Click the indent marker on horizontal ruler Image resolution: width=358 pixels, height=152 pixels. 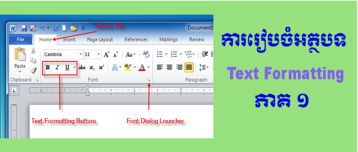point(88,91)
